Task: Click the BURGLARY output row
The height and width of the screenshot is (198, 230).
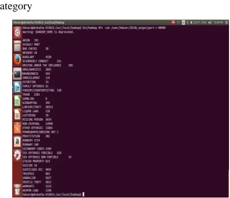Action: (37, 57)
